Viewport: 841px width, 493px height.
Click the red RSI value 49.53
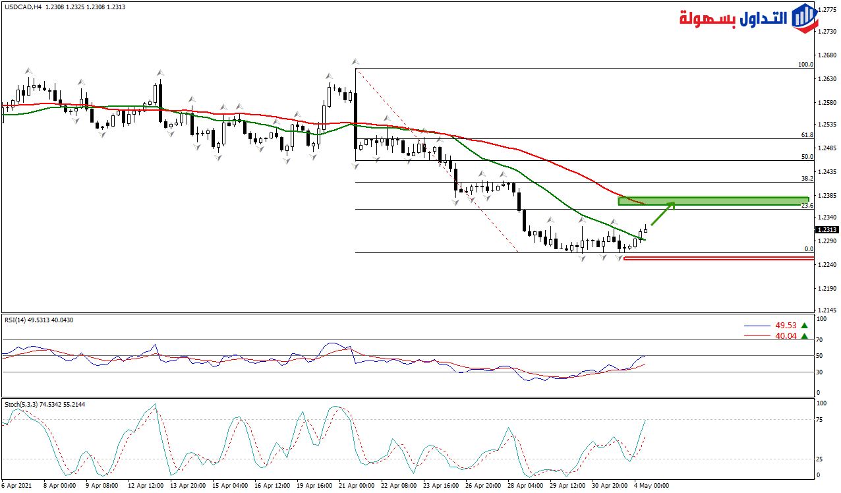click(786, 326)
